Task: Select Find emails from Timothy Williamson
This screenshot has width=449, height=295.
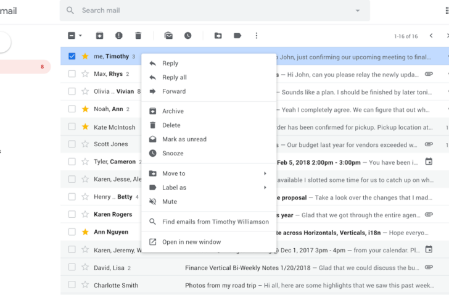Action: click(x=208, y=222)
